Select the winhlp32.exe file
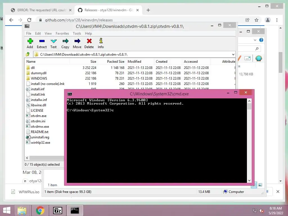This screenshot has height=216, width=288. [40, 142]
